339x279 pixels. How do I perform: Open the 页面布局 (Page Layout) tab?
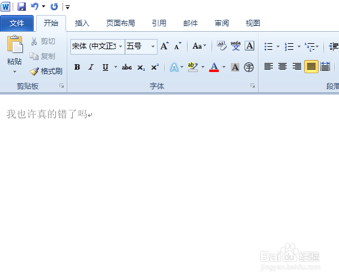point(121,23)
